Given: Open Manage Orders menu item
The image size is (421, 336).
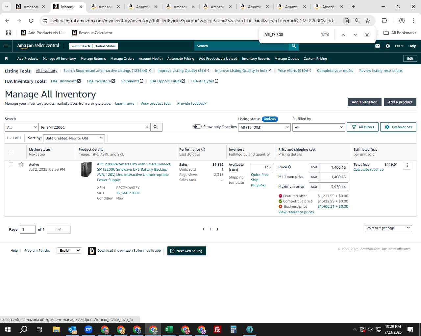Looking at the screenshot, I should [x=122, y=59].
